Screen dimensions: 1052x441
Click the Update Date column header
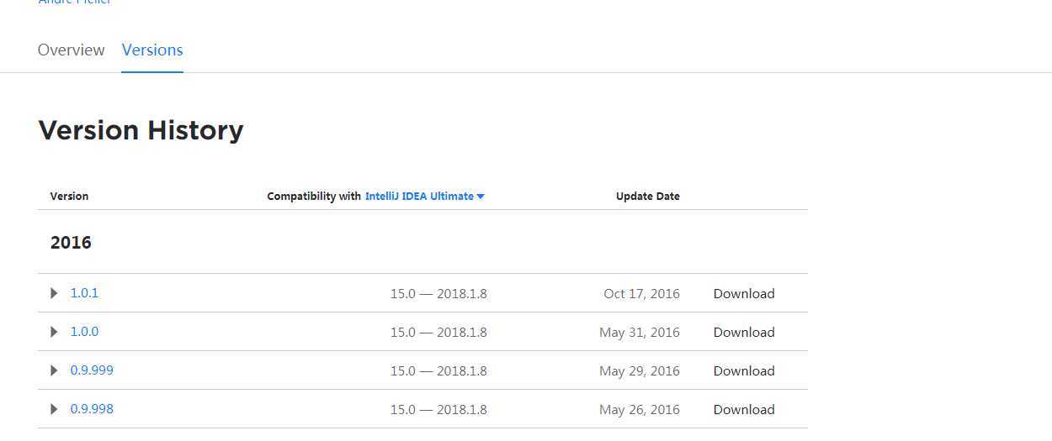[x=648, y=196]
